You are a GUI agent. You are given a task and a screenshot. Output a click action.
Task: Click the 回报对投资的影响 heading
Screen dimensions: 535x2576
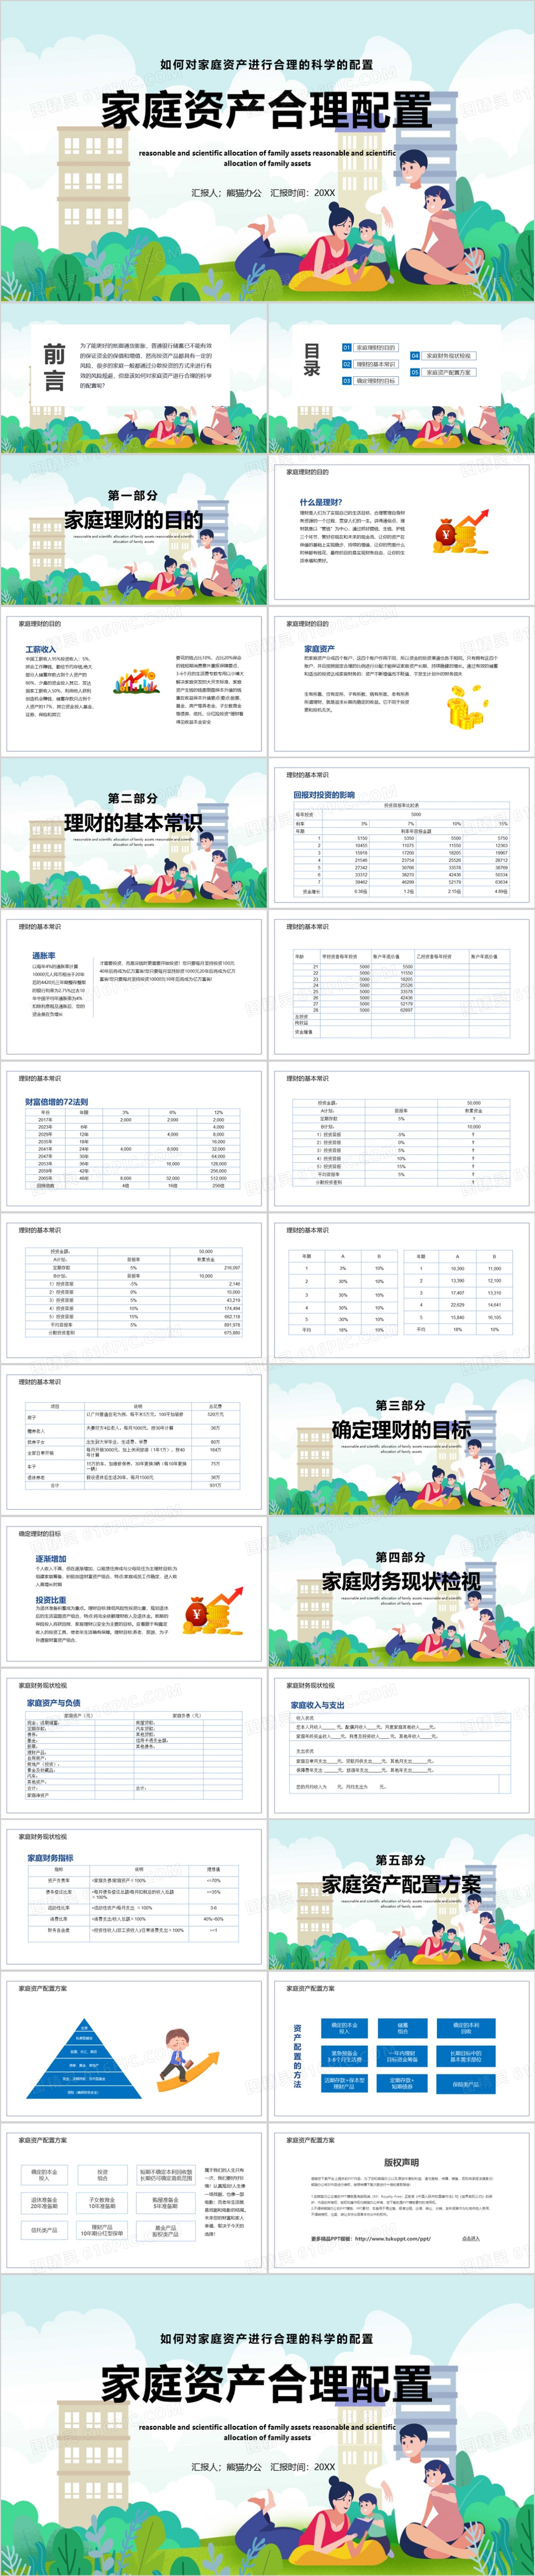pyautogui.click(x=323, y=795)
